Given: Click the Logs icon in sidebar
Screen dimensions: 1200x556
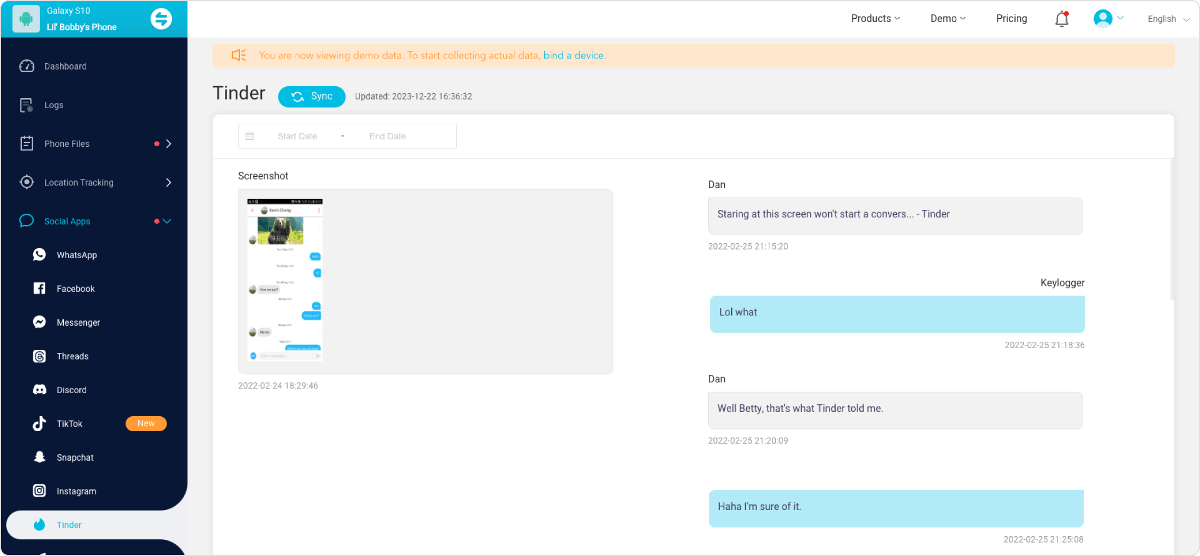Looking at the screenshot, I should pos(27,105).
